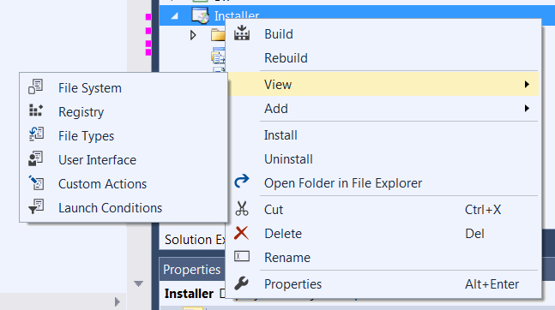The width and height of the screenshot is (555, 310).
Task: Select Uninstall in the context menu
Action: point(288,159)
